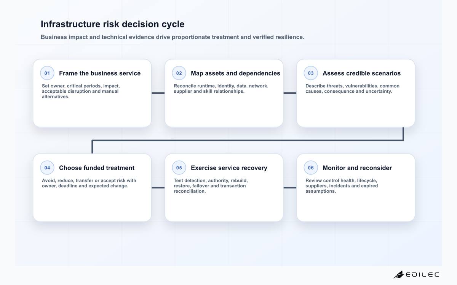Screen dimensions: 457x285
Task: Click the description starting 'Describe threats, vulnerabilities'
Action: tap(352, 89)
